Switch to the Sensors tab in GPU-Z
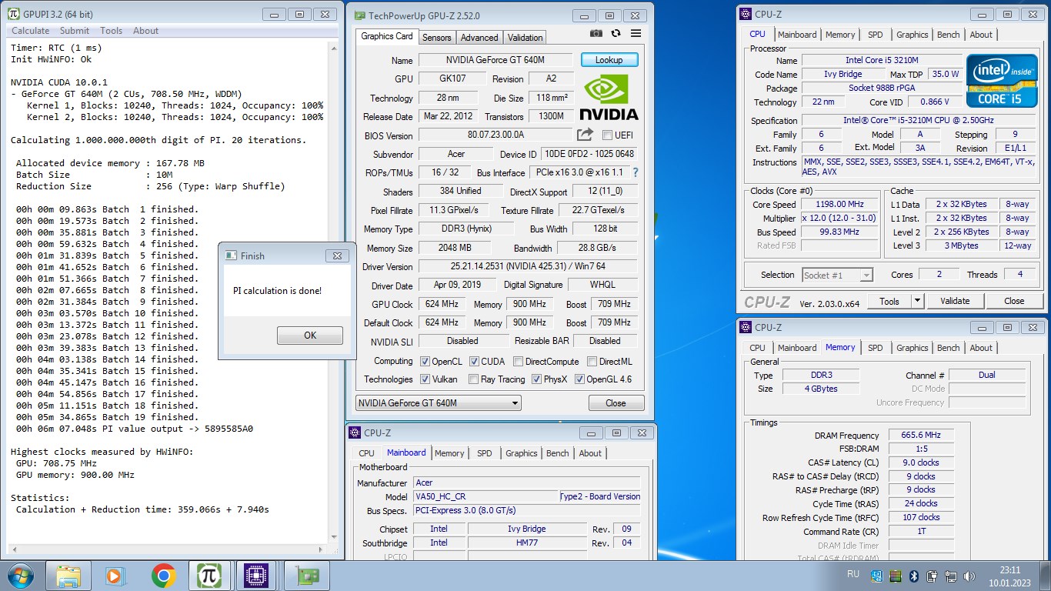Viewport: 1051px width, 591px height. point(437,38)
